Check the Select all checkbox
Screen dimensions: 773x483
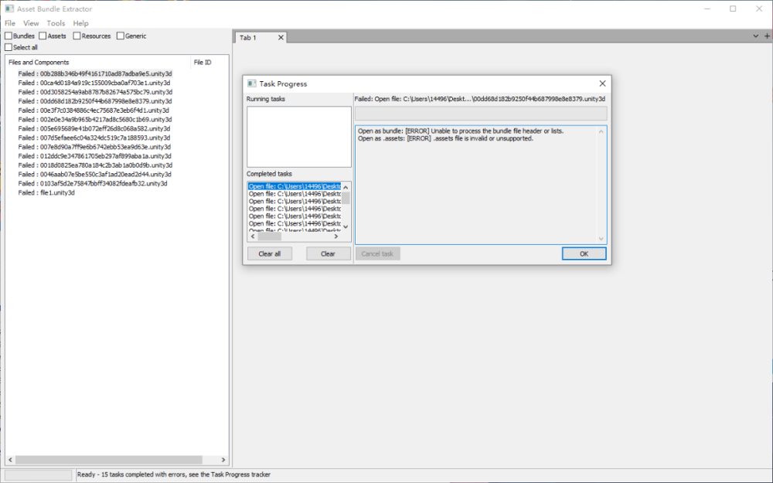click(9, 47)
